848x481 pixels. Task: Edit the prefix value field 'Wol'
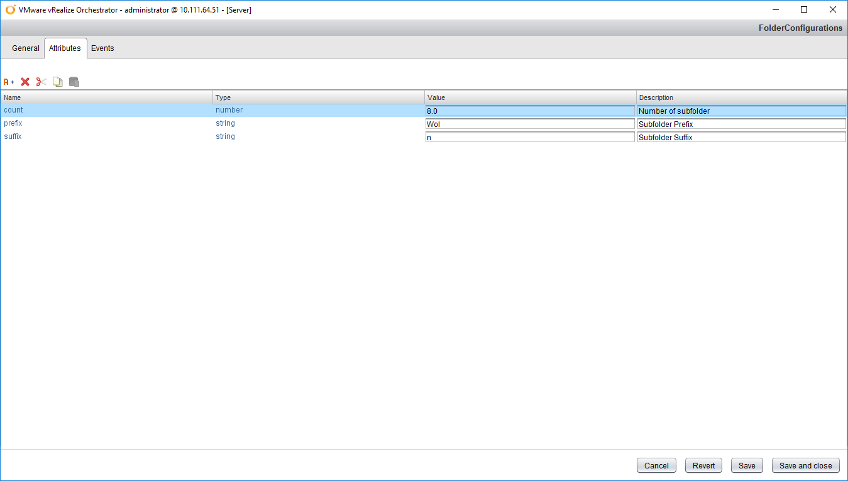pos(530,124)
